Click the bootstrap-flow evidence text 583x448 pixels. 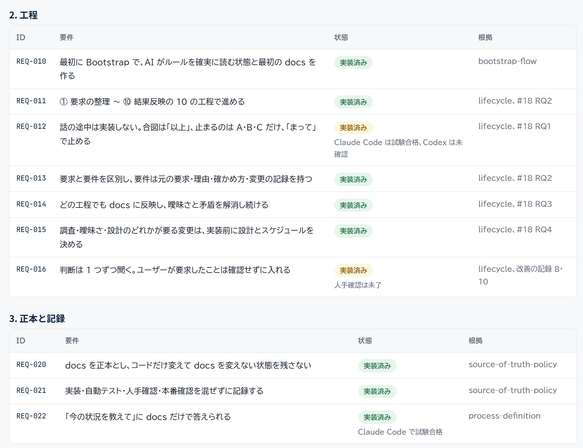(507, 61)
